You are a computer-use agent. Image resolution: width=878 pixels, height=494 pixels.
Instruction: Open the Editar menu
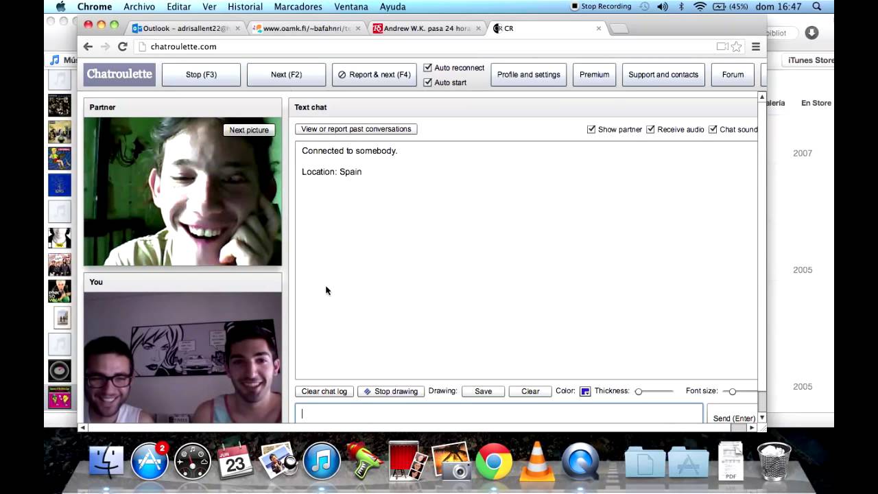click(x=179, y=7)
